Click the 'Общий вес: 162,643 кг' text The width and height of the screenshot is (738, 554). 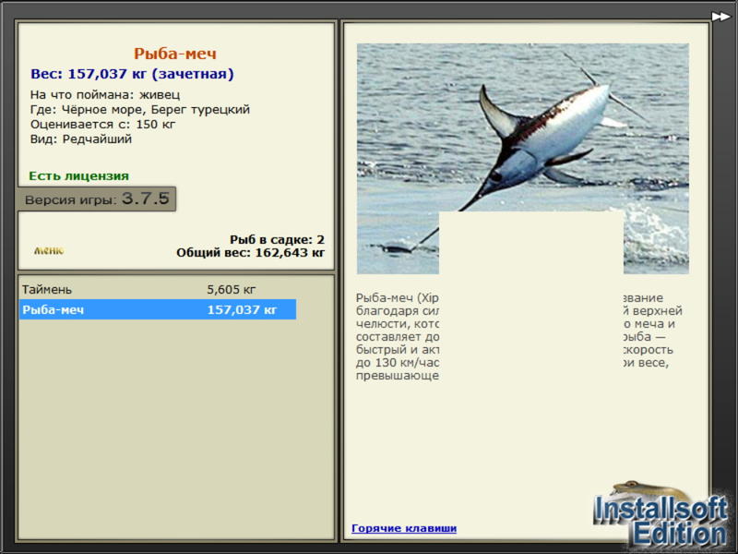(x=250, y=252)
